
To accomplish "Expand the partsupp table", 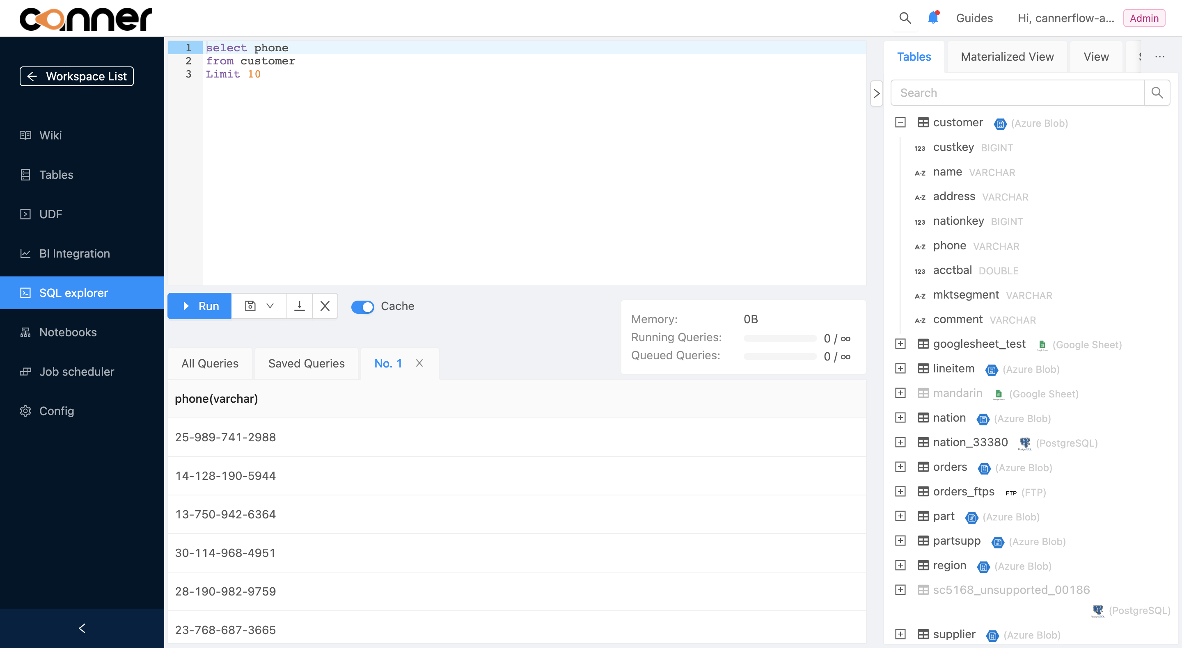I will pyautogui.click(x=900, y=541).
